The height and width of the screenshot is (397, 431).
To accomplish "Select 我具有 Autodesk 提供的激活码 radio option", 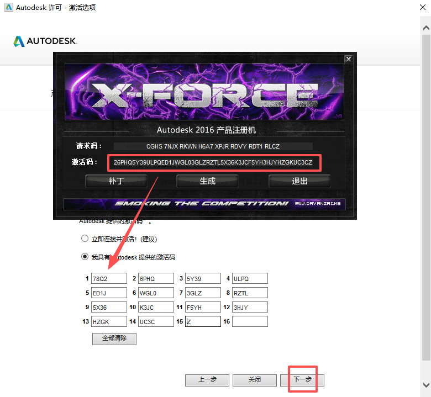I will [85, 257].
